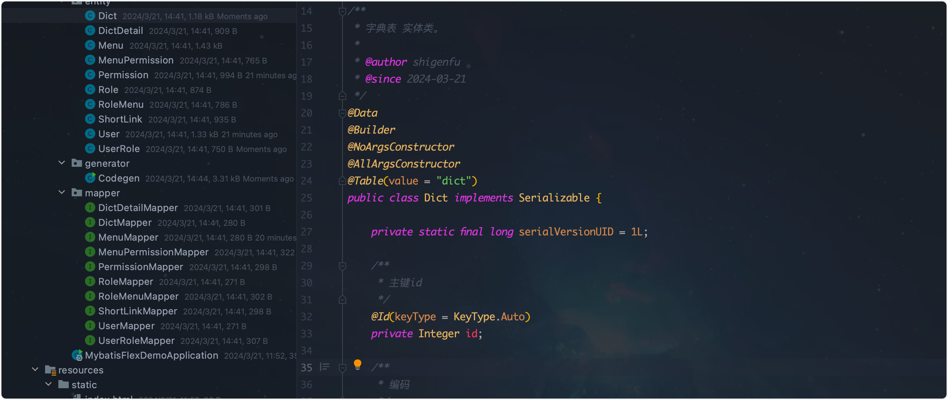The width and height of the screenshot is (948, 400).
Task: Collapse the generator folder chevron
Action: tap(62, 163)
